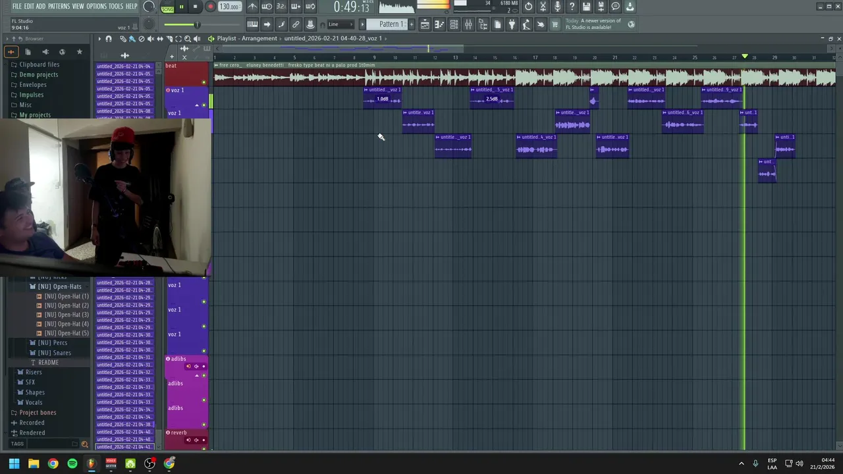843x474 pixels.
Task: Click the red record button
Action: pyautogui.click(x=210, y=7)
